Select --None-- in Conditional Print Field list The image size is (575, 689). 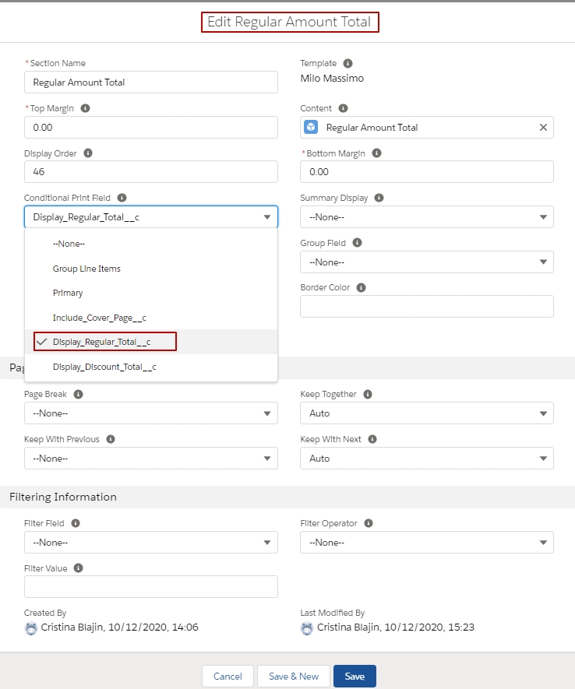click(x=151, y=244)
